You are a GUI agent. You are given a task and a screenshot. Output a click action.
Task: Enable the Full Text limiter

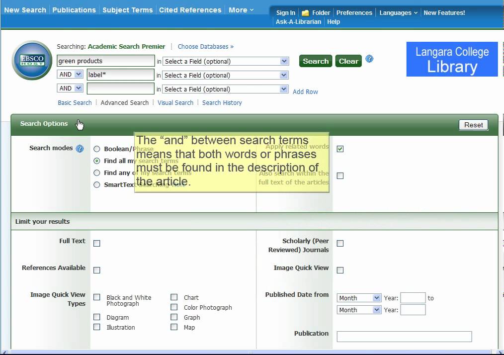(97, 244)
